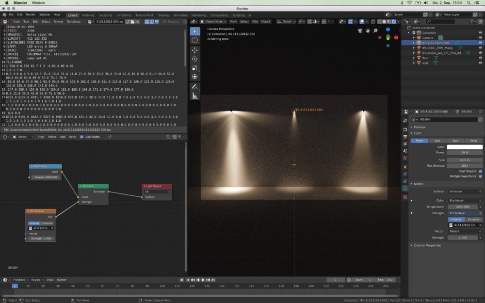Switch IES Texture source to External in properties
The width and height of the screenshot is (485, 303).
pyautogui.click(x=473, y=219)
